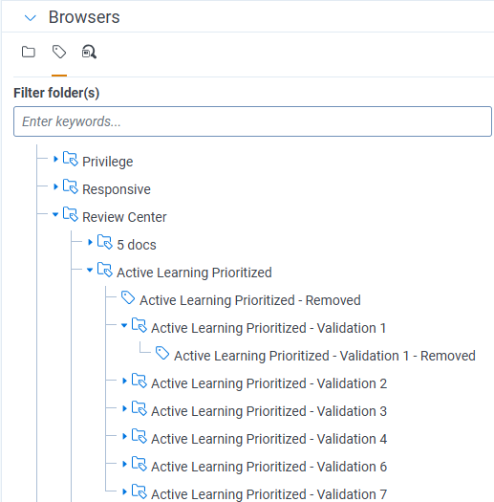Click the tag icon for Validation 1 - Removed
Screen dimensions: 494x502
click(162, 353)
